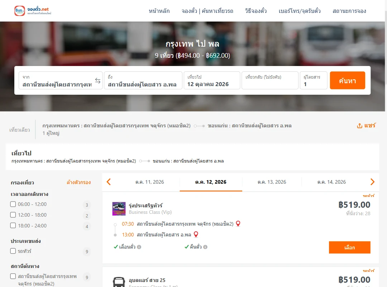
Task: Open the ผู้โดยสาร passenger count dropdown
Action: [x=314, y=80]
